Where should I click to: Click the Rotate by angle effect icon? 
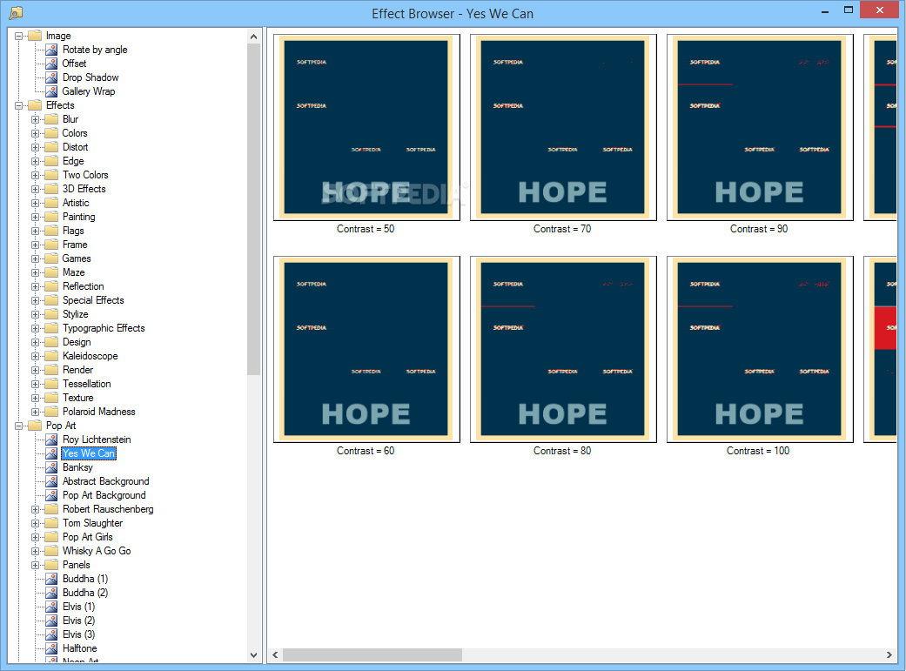click(x=51, y=50)
